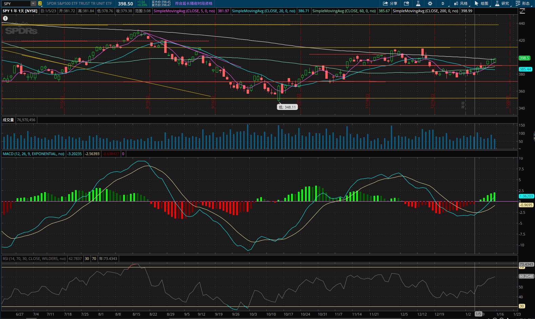Open the 形态 patterns dropdown
Viewport: 535px width, 319px height.
[x=523, y=3]
